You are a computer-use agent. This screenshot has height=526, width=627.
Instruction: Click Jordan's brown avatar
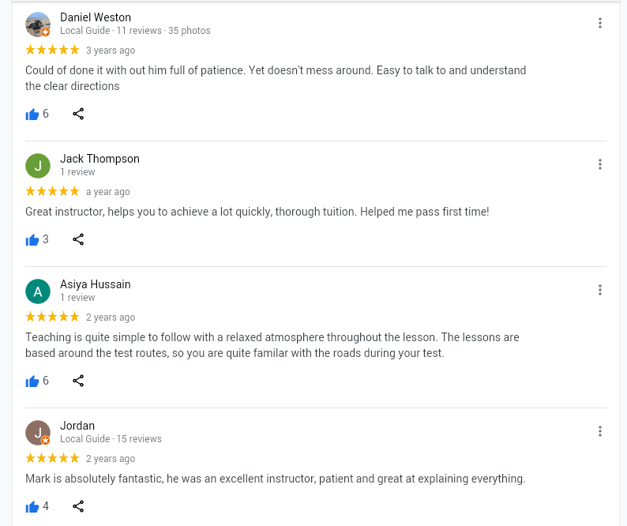click(x=38, y=433)
